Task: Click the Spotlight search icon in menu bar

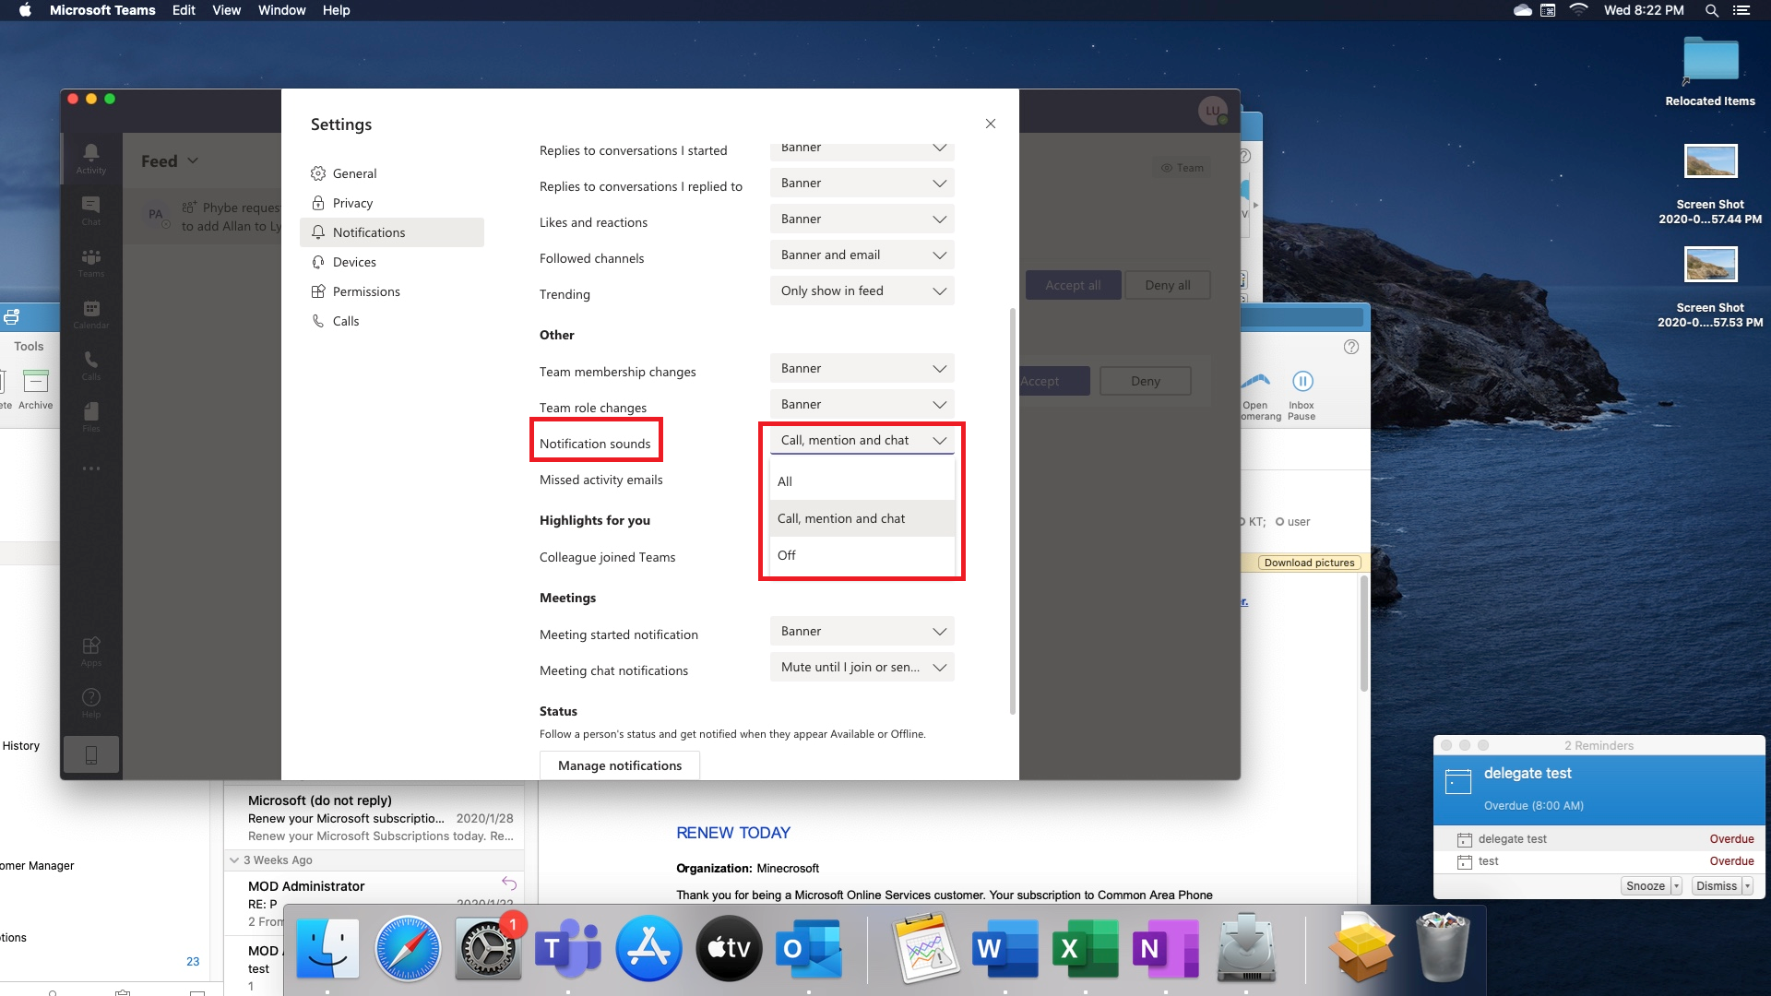Action: tap(1712, 10)
